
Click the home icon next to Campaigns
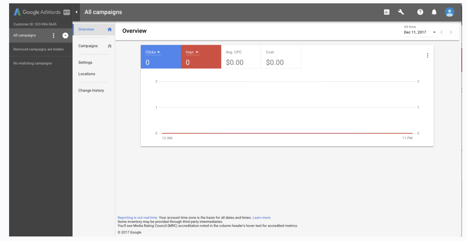pos(110,46)
